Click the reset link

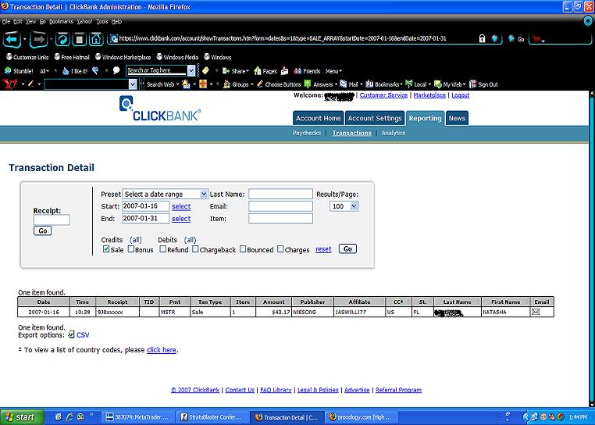coord(323,249)
